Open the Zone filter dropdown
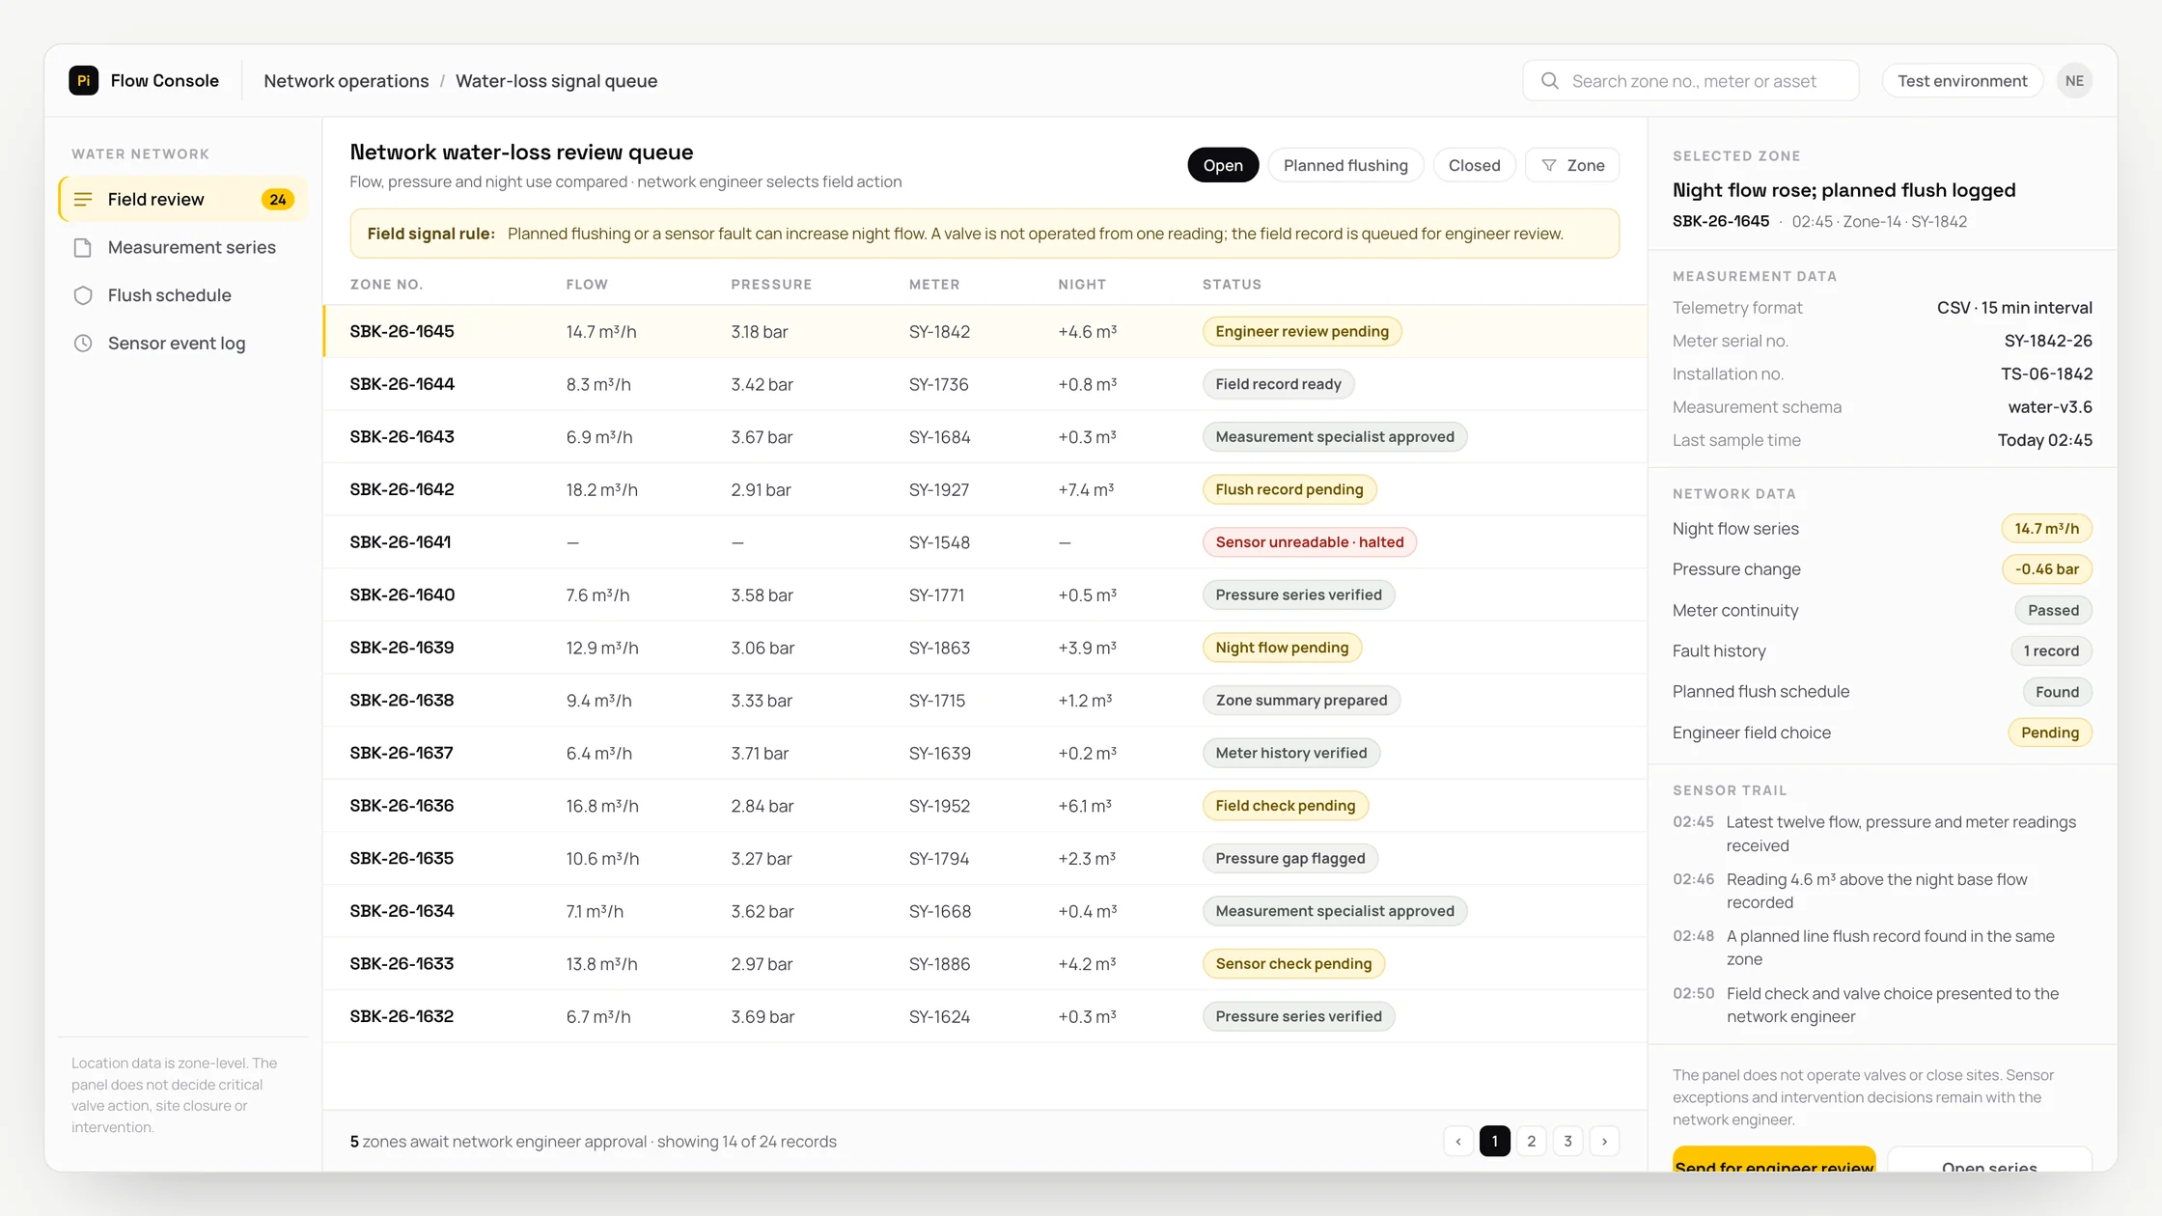This screenshot has width=2162, height=1216. click(x=1572, y=166)
